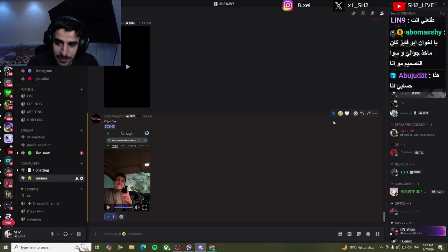Mute the lower video's volume
Screen dimensions: 448x252
137,208
